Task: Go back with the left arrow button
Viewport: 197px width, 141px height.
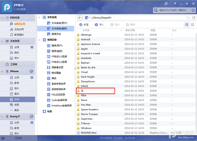Action: tap(80, 18)
